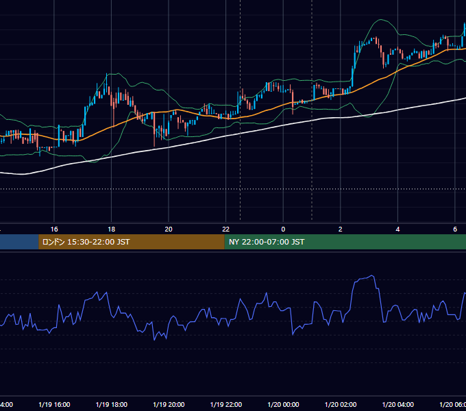This screenshot has width=466, height=411.
Task: Click the blue session bar before ロンドン
Action: [19, 242]
